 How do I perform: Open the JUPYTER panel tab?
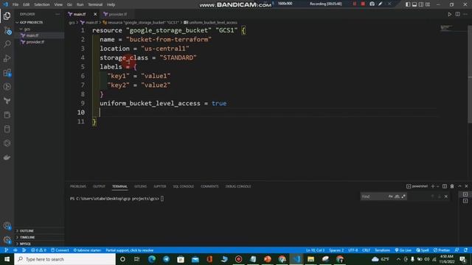tap(159, 186)
